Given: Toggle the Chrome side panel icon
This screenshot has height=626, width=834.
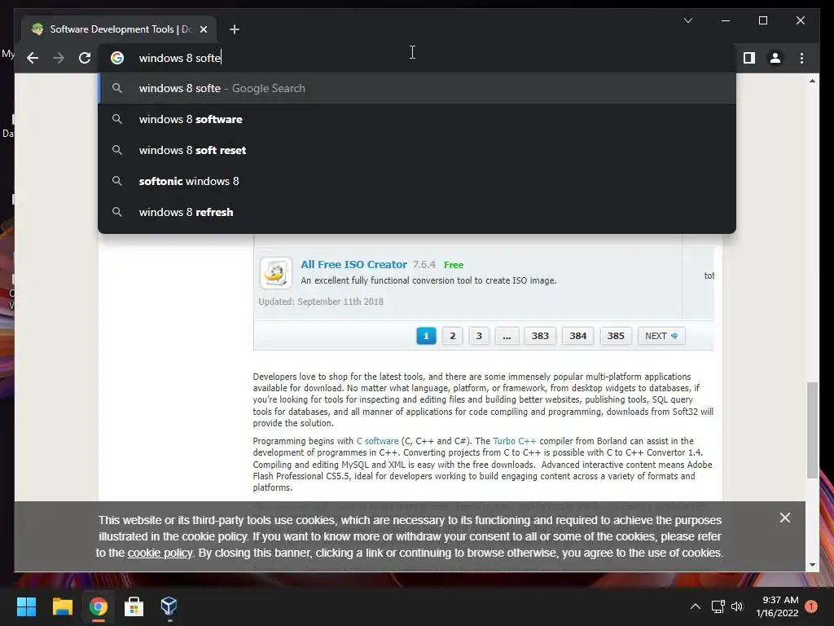Looking at the screenshot, I should pos(749,58).
